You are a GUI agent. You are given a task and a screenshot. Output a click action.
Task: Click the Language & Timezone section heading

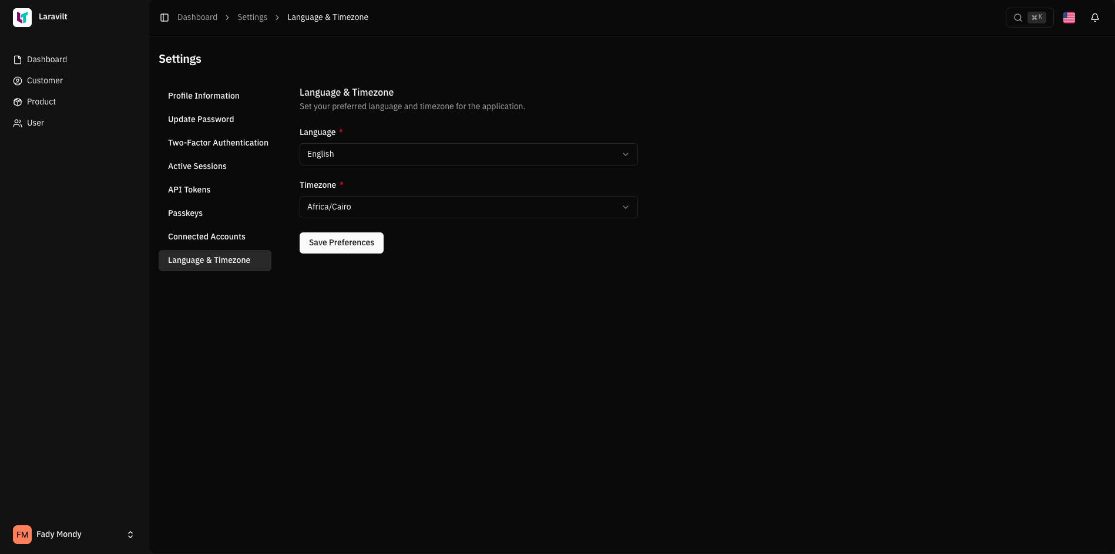tap(347, 93)
